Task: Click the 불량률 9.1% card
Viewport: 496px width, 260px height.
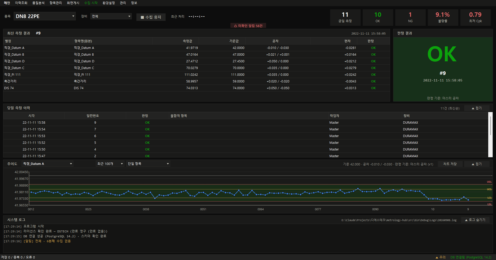Action: (x=443, y=18)
